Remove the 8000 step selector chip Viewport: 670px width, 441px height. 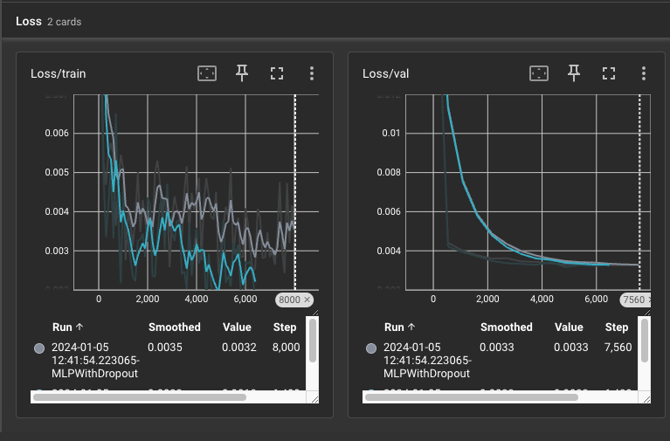[307, 300]
